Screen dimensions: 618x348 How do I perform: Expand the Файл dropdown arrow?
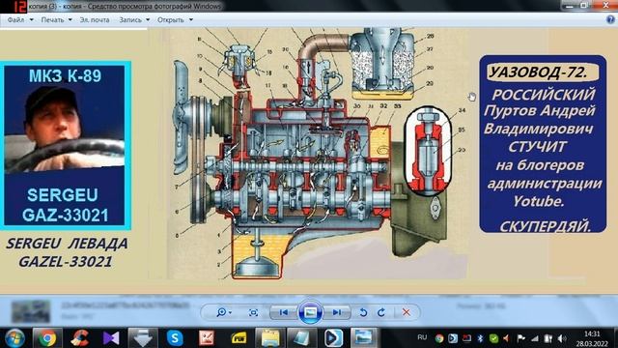(32, 19)
